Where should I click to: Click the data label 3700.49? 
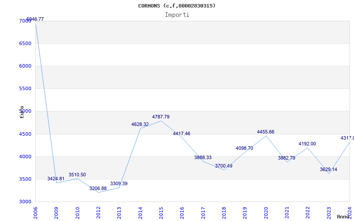[223, 166]
